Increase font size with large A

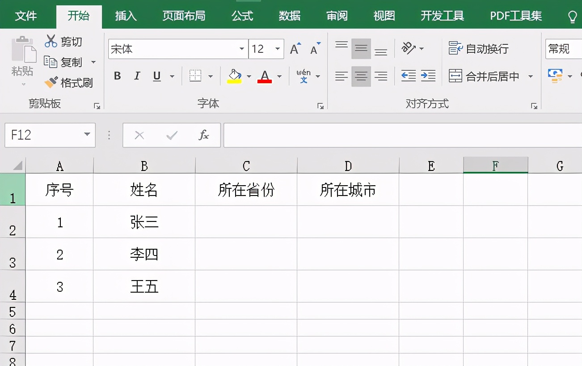coord(295,48)
